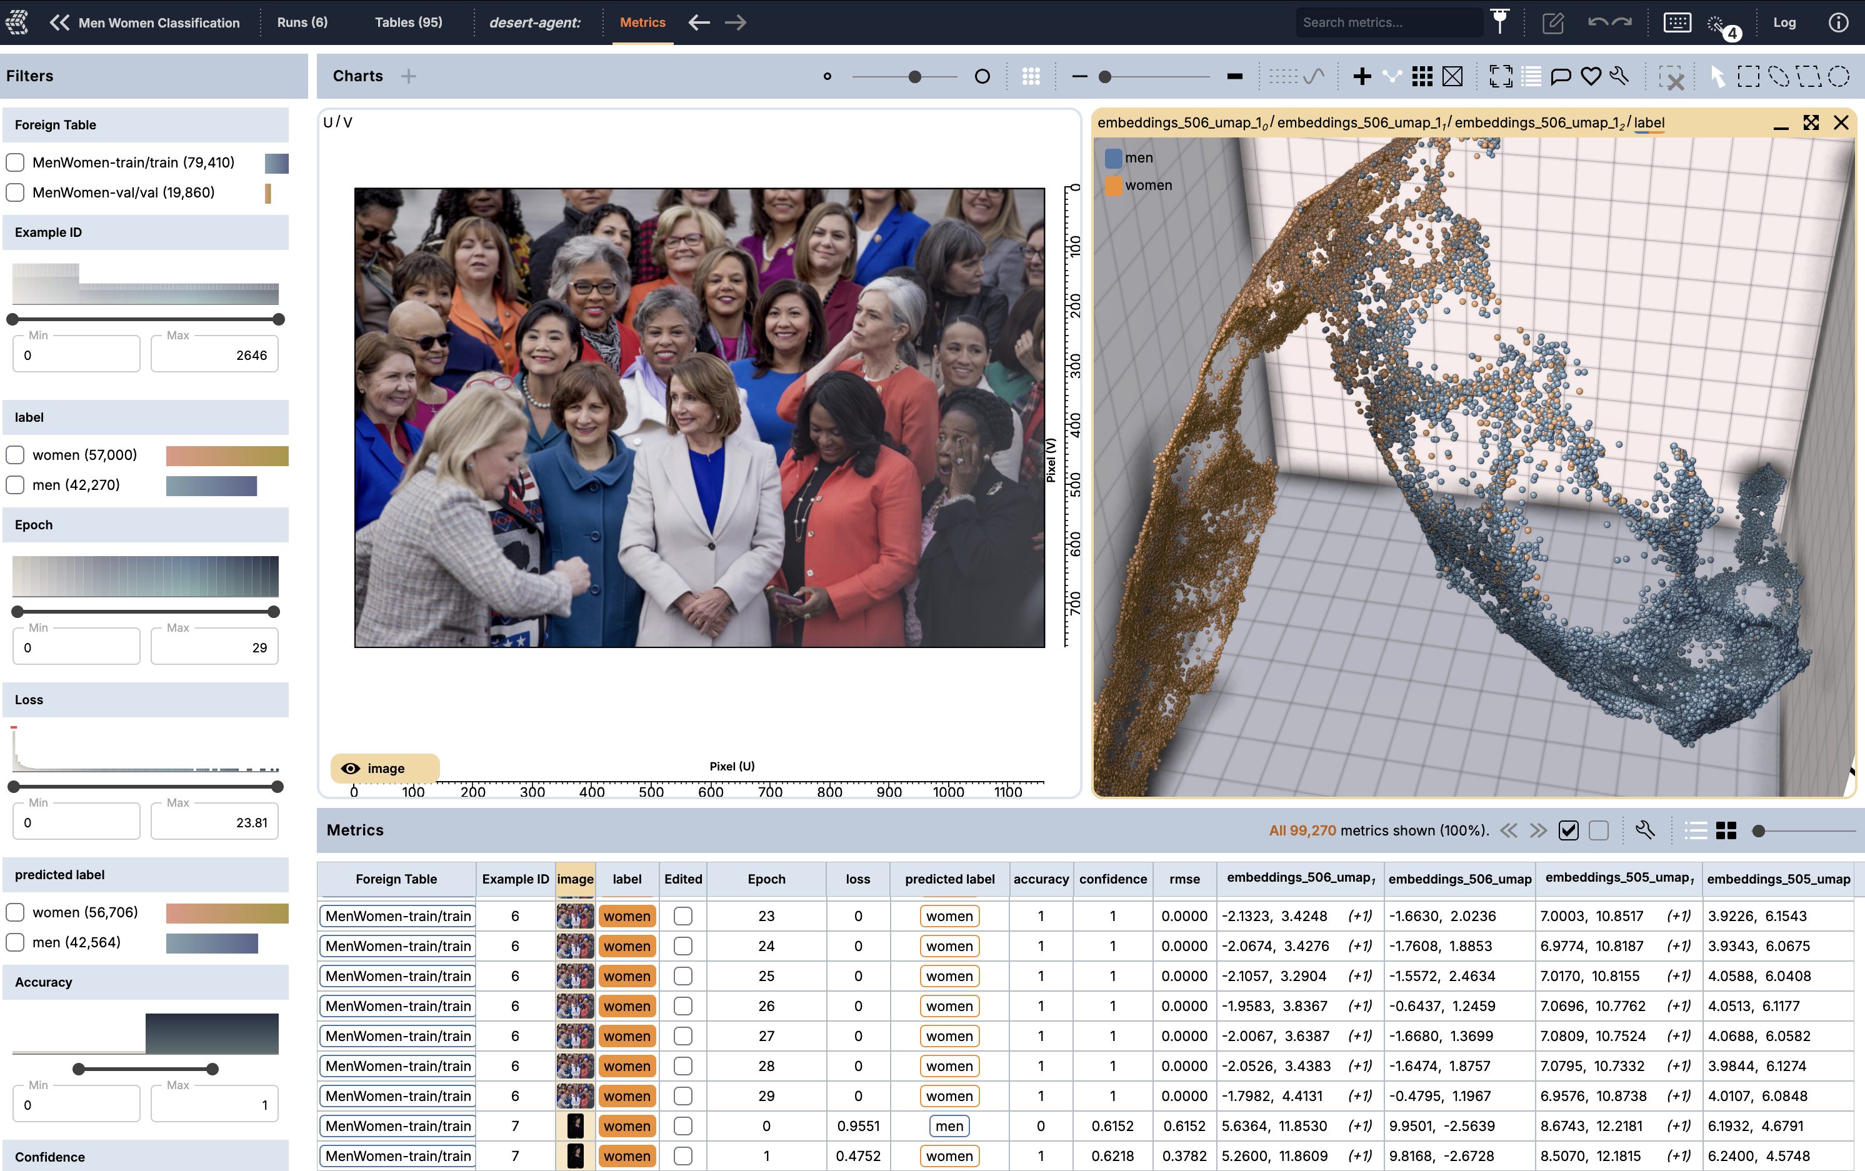Open the Tables (95) tab
The image size is (1865, 1171).
(x=408, y=22)
